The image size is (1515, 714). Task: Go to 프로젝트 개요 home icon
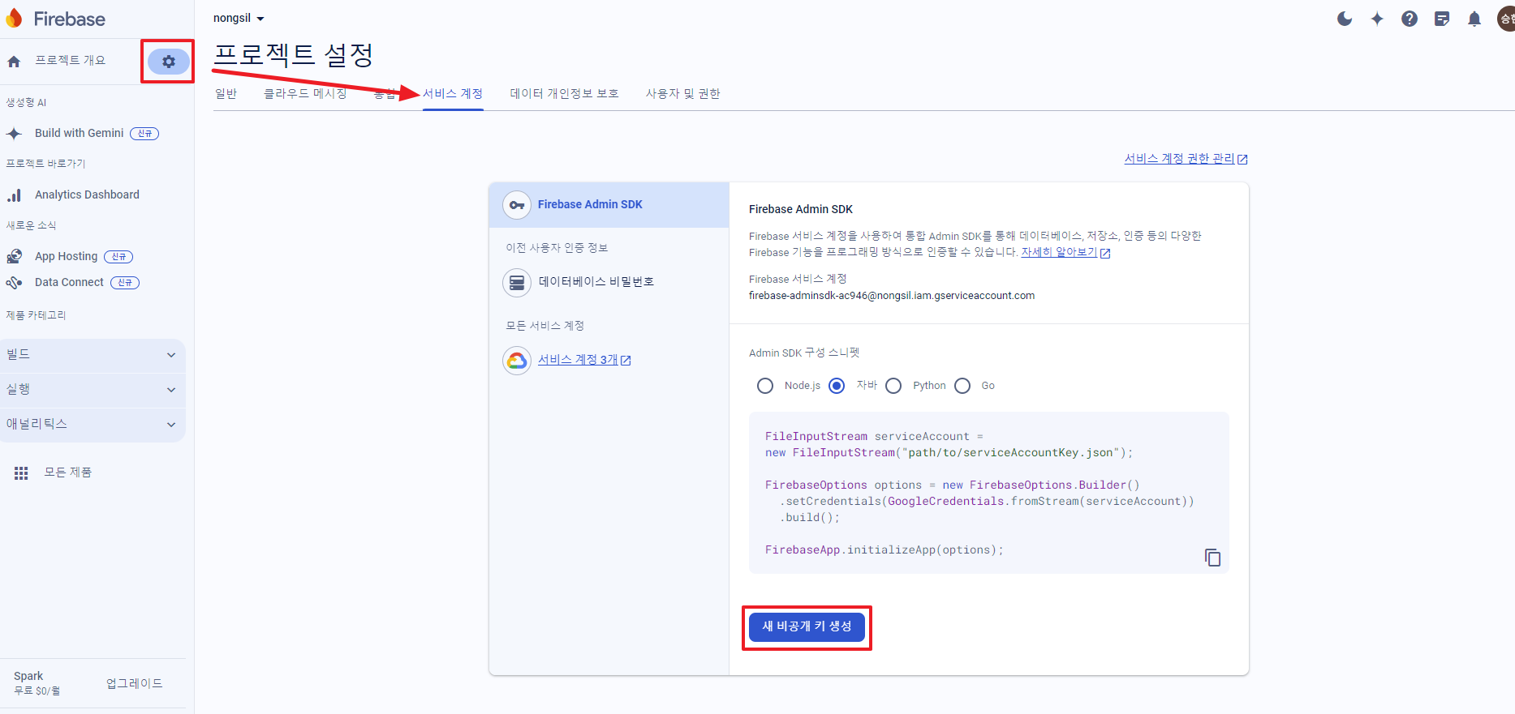(14, 62)
